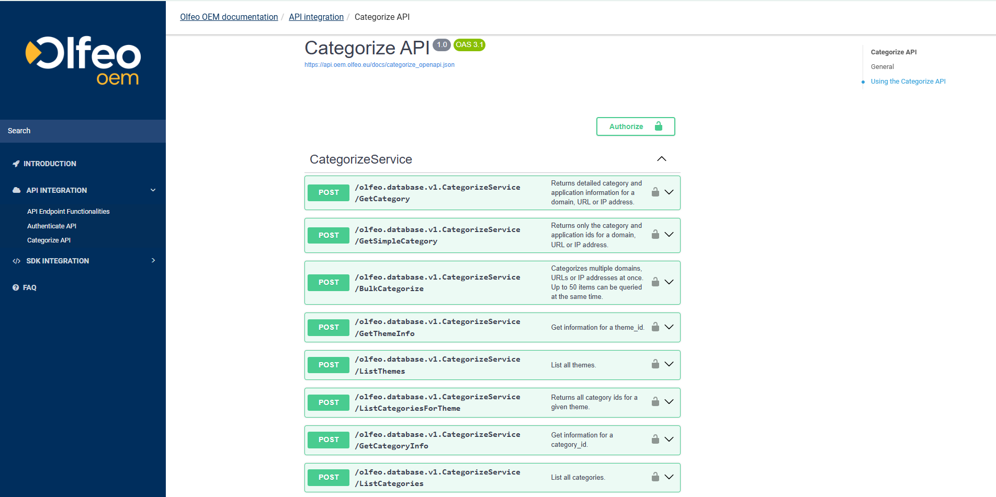Click the POST button for ListThemes
The width and height of the screenshot is (996, 497).
coord(329,365)
